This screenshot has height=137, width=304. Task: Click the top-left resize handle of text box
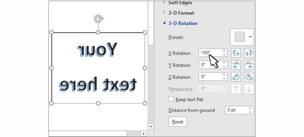coord(51,32)
